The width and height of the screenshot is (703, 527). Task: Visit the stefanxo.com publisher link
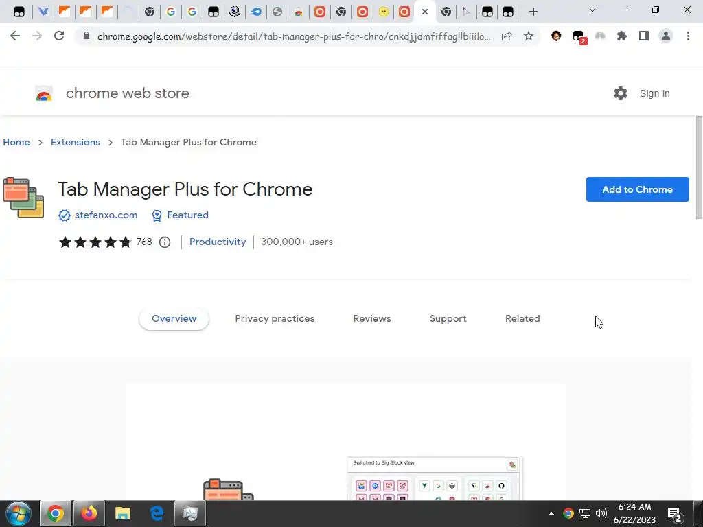tap(106, 215)
